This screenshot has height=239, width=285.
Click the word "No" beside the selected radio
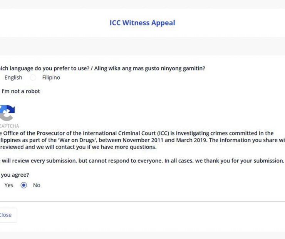pos(37,185)
